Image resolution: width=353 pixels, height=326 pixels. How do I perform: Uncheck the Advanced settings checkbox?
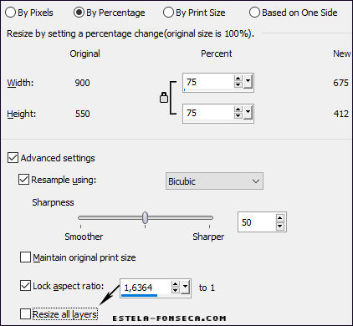(13, 158)
